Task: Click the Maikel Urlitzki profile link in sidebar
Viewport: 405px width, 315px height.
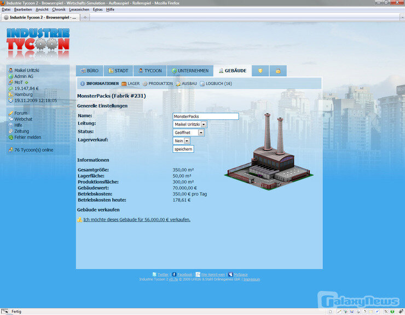Action: tap(27, 70)
